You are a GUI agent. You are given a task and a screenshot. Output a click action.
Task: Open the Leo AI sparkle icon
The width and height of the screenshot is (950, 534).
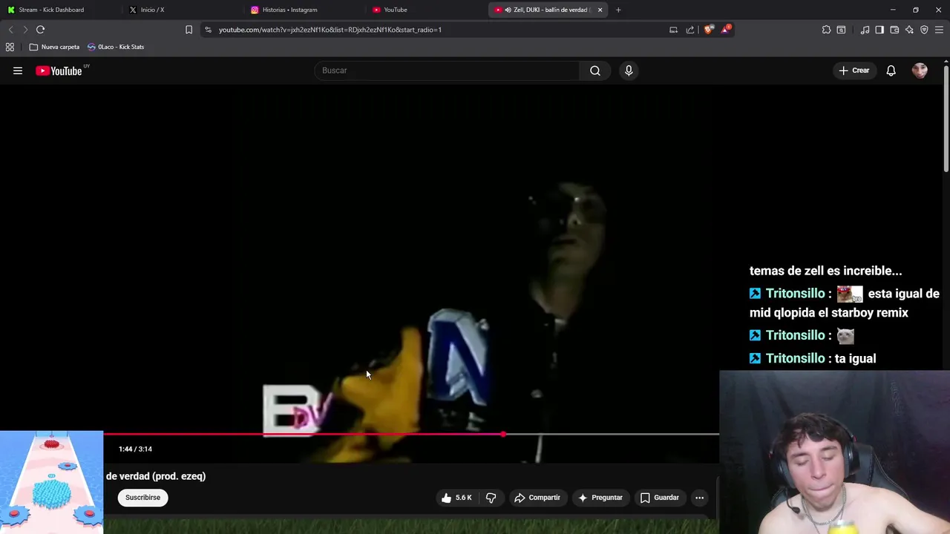909,30
